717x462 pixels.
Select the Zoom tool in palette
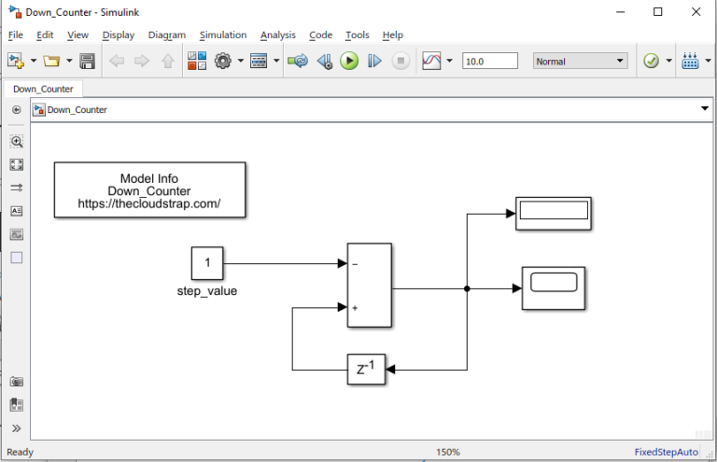coord(17,141)
